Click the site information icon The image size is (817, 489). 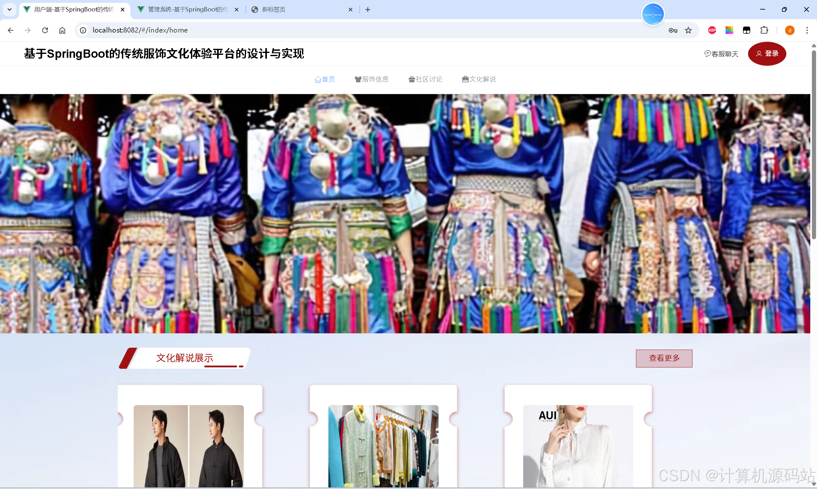pyautogui.click(x=83, y=30)
